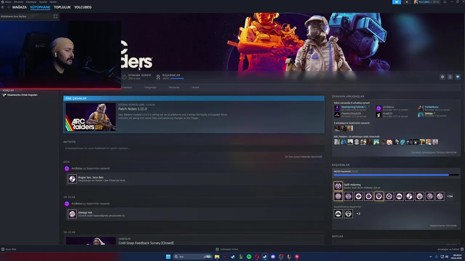This screenshot has height=261, width=465.
Task: Open the game settings gear icon
Action: tap(442, 77)
